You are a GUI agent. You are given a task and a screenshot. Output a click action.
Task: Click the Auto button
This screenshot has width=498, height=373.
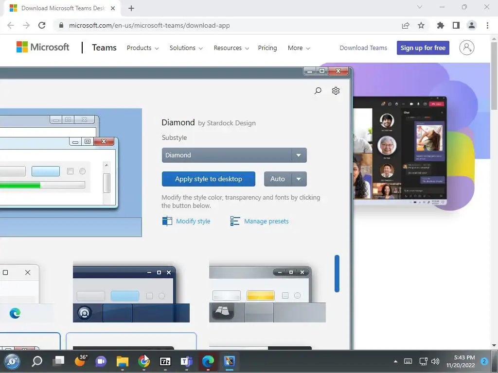coord(278,179)
